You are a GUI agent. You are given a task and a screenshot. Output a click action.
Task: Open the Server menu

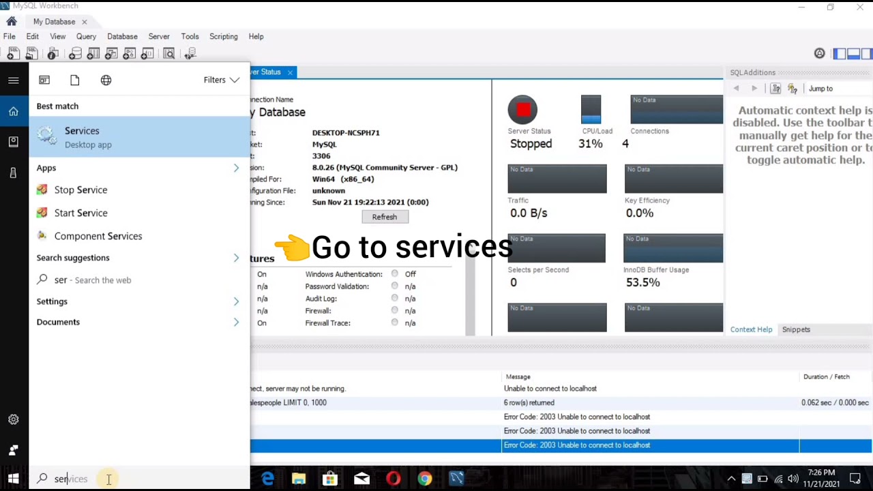[159, 36]
